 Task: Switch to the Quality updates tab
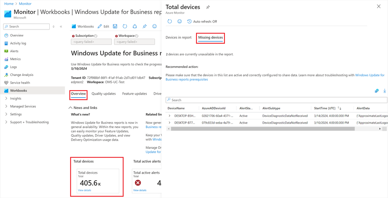(104, 94)
